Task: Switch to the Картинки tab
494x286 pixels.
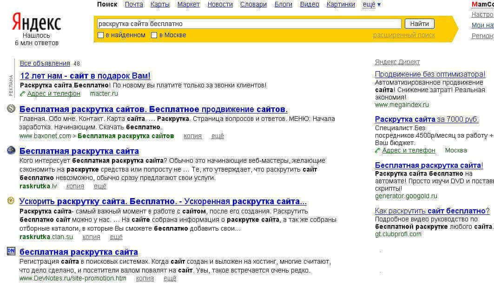Action: pyautogui.click(x=341, y=5)
